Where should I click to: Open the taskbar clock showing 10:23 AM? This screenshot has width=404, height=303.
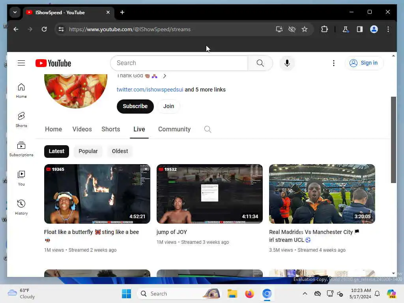tap(361, 294)
